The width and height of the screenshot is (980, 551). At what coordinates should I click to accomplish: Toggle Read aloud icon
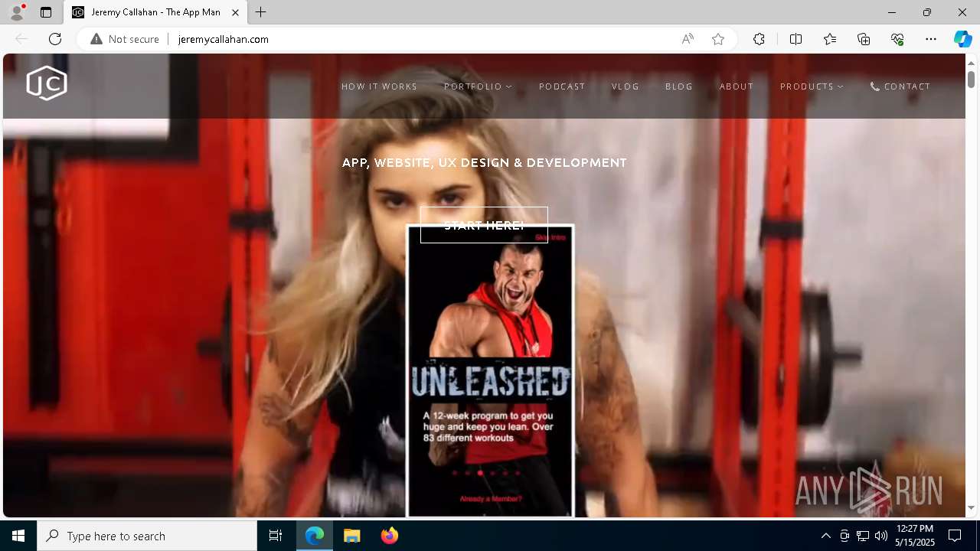pos(688,39)
